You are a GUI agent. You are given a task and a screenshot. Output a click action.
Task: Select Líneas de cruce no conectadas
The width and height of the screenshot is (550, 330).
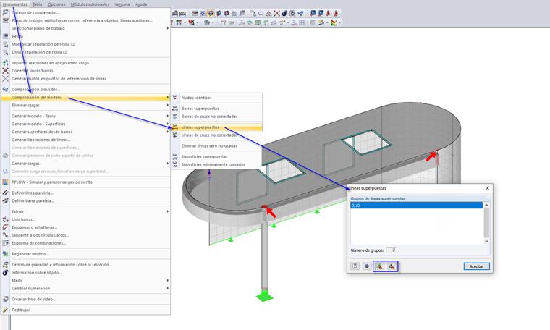pos(216,135)
